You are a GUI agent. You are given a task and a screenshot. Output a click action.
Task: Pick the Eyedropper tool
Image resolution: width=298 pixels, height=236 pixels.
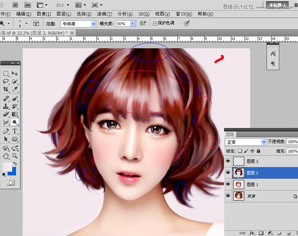15,89
